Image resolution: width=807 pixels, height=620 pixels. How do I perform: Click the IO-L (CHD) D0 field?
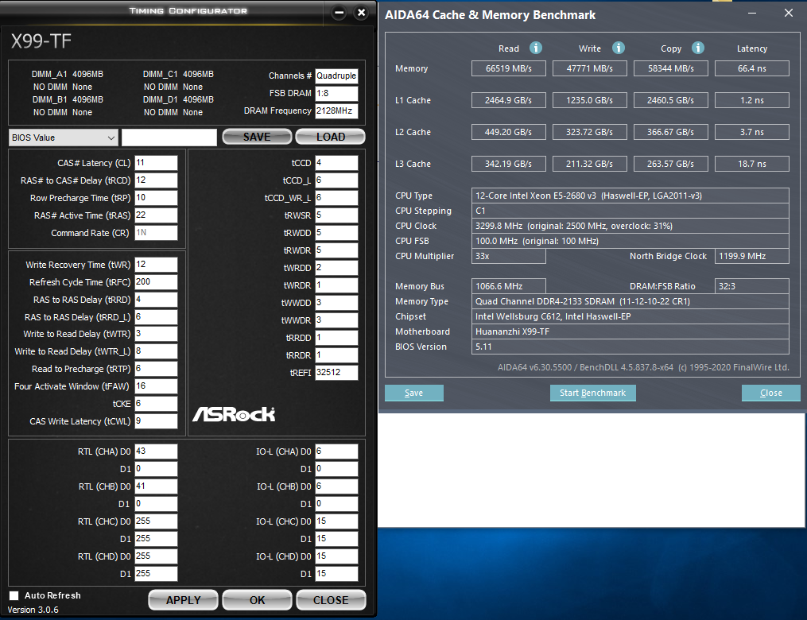336,556
